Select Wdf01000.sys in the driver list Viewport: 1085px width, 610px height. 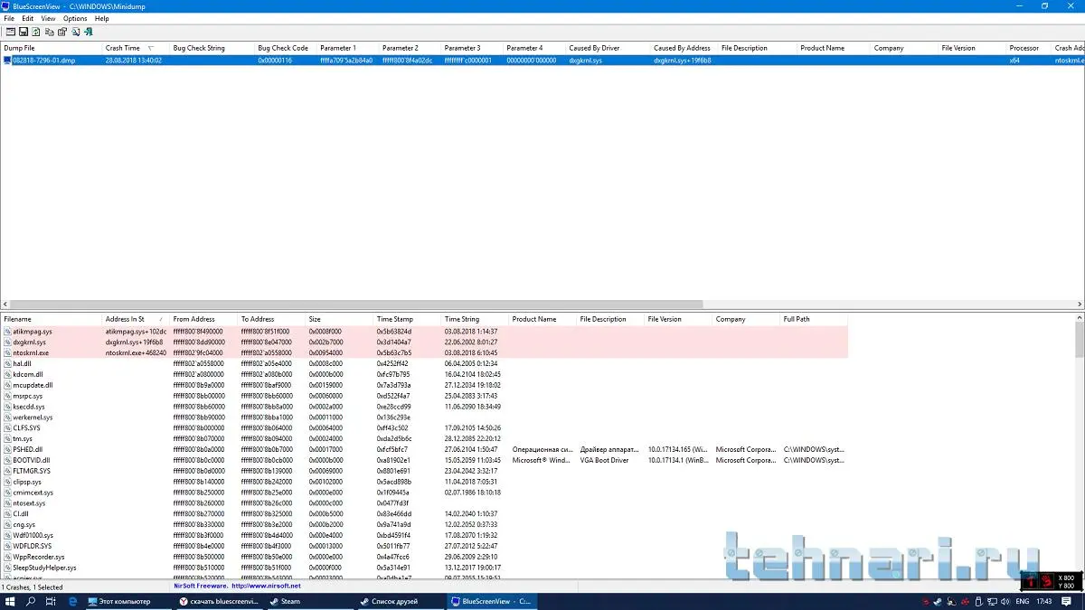coord(33,535)
